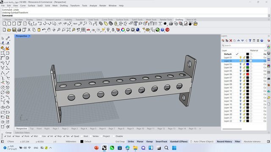The height and width of the screenshot is (152, 271).
Task: Open the Selection Filters tab
Action: 22,133
